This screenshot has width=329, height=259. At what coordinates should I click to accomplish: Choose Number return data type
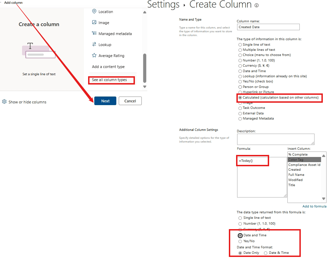[x=240, y=224]
